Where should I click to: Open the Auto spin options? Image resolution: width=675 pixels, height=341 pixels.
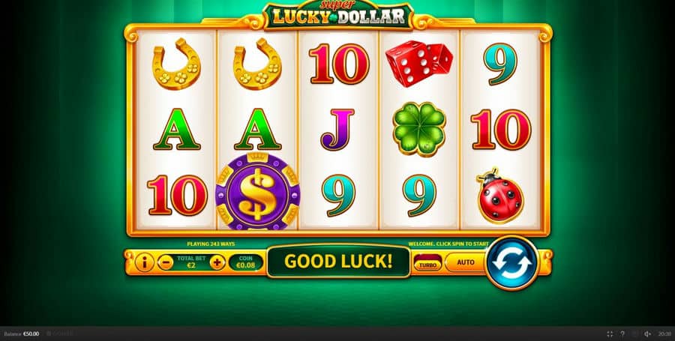[x=466, y=262]
